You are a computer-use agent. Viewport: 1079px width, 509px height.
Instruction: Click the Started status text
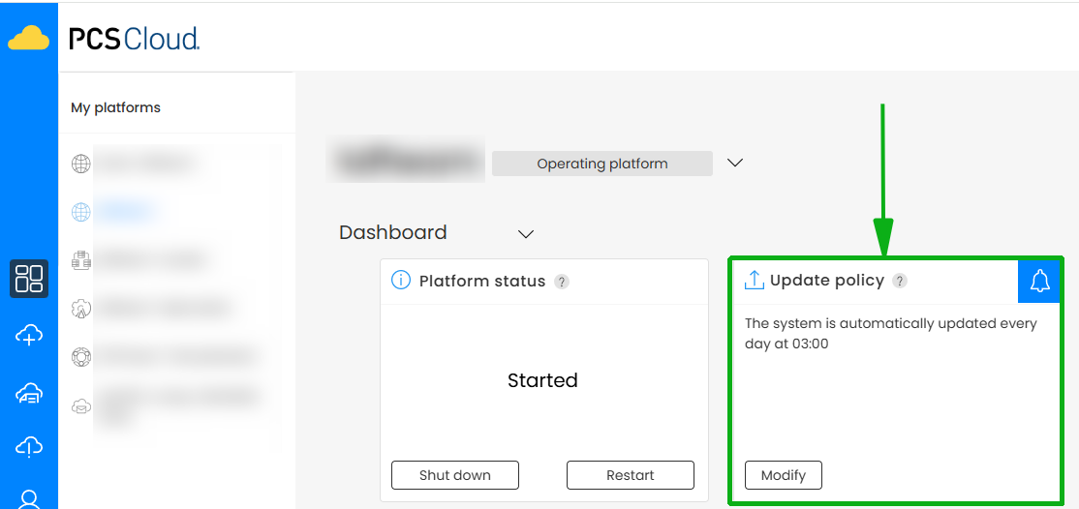coord(542,380)
